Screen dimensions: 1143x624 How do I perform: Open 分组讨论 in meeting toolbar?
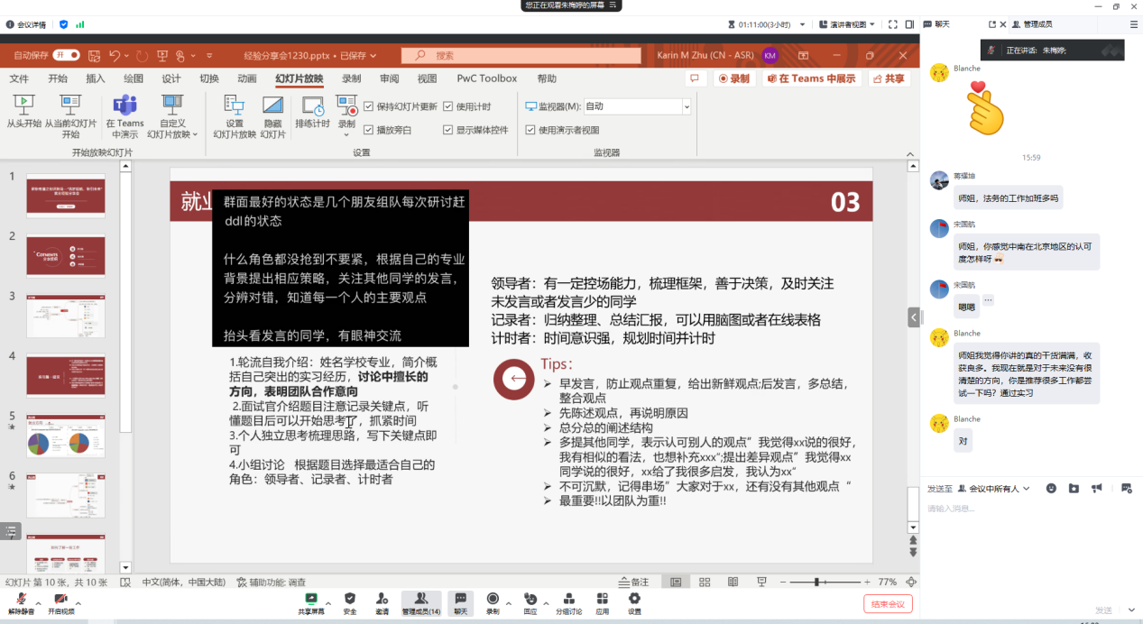[x=568, y=599]
